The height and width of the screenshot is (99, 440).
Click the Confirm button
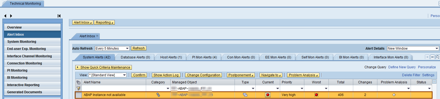pos(139,75)
